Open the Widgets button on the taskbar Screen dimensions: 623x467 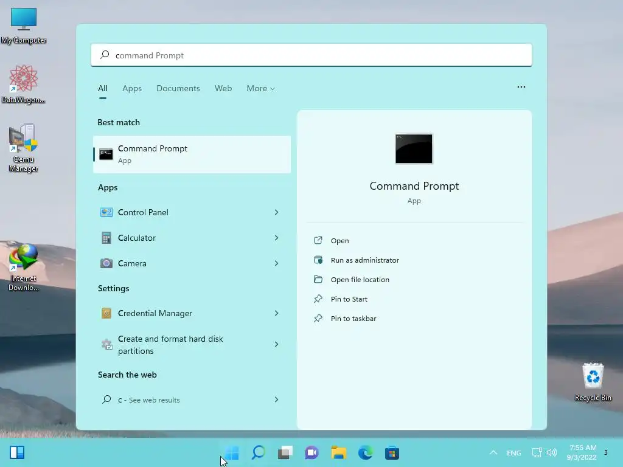[17, 452]
